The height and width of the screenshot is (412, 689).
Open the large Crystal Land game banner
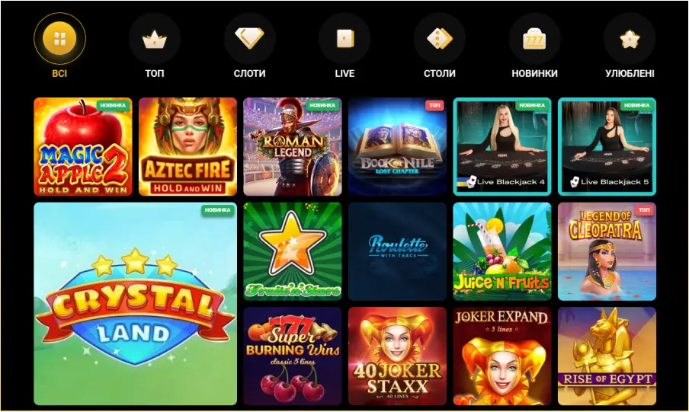[x=136, y=304]
